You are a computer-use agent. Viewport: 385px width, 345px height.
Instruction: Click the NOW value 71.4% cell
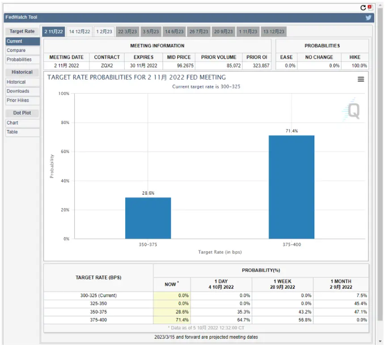coord(172,320)
